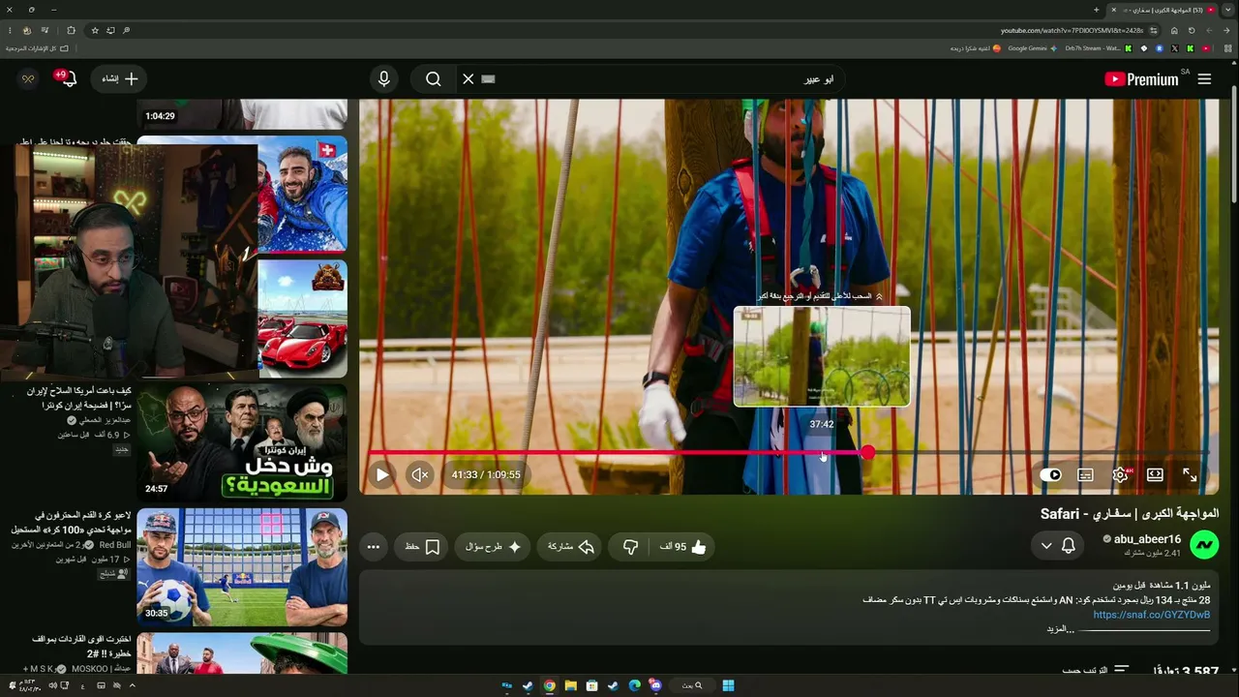Open a new browser tab
The height and width of the screenshot is (697, 1239).
pyautogui.click(x=1096, y=10)
